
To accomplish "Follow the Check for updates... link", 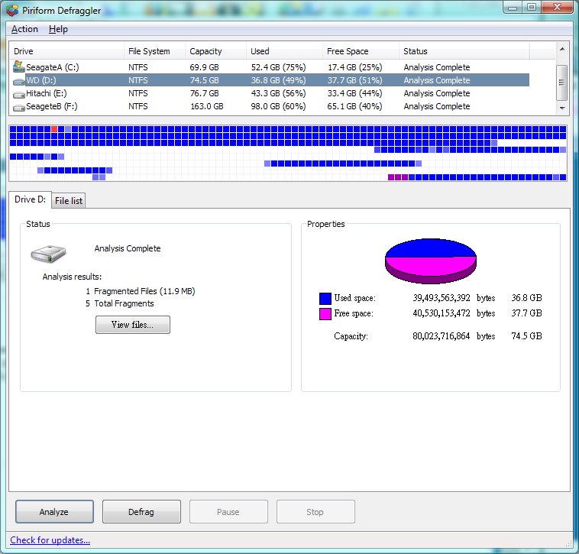I will coord(50,540).
